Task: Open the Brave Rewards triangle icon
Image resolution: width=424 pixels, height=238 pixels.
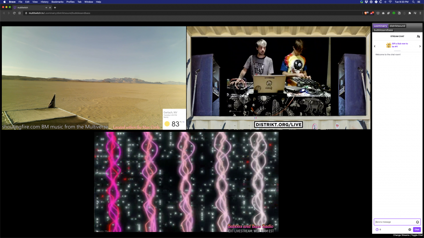Action: click(372, 13)
